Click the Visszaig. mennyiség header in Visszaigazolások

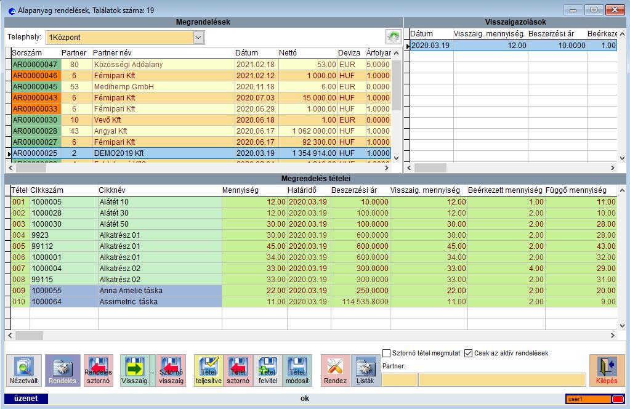[x=491, y=34]
